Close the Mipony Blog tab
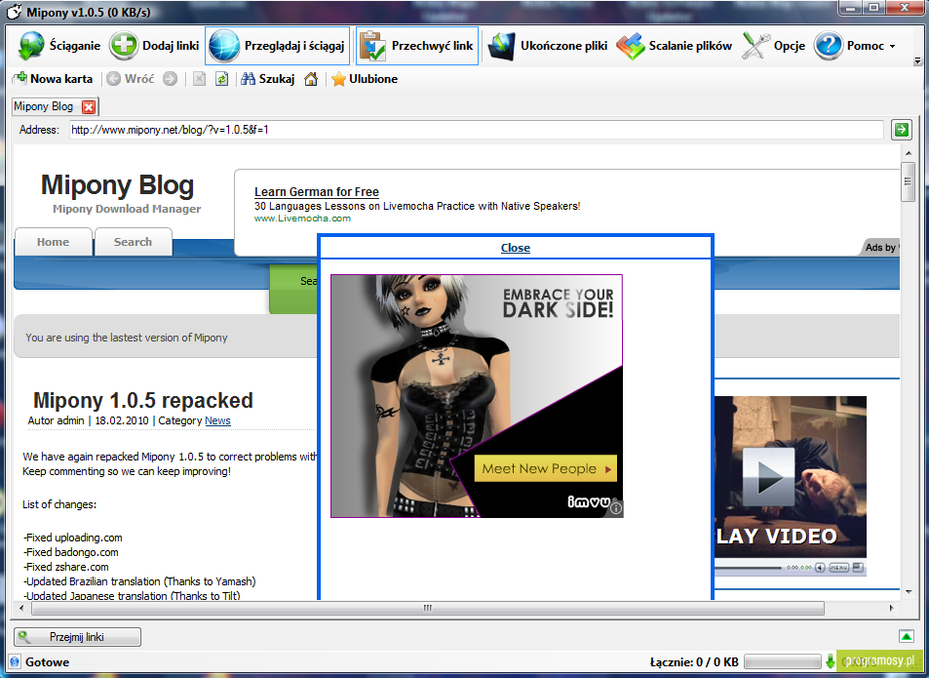929x678 pixels. pos(89,106)
